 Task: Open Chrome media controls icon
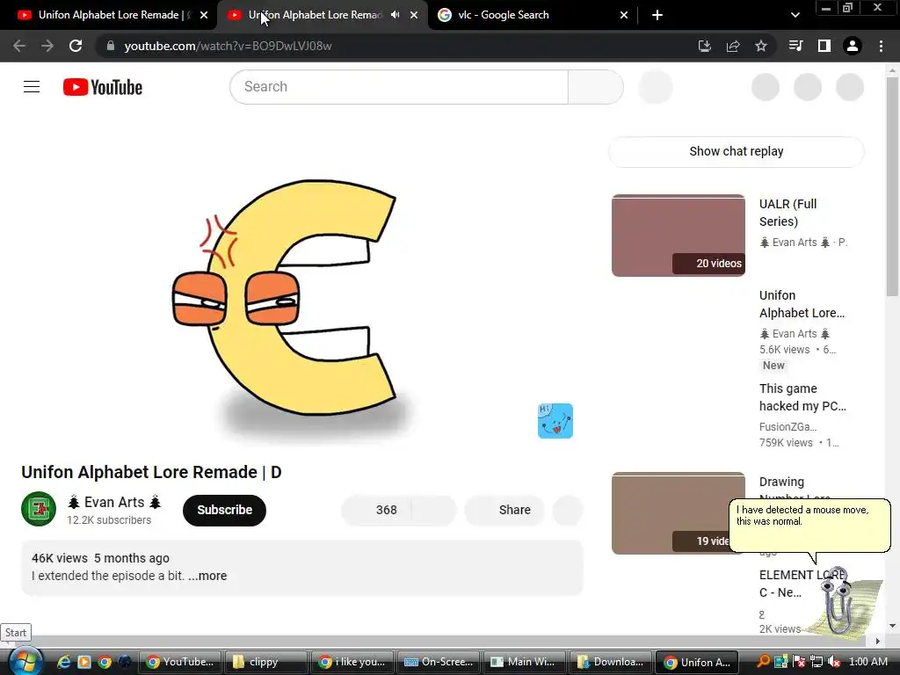(795, 46)
